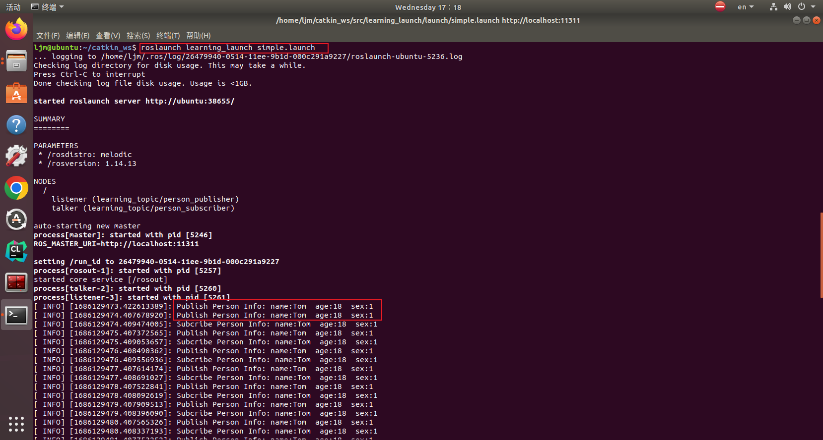Click the 活动 Activities button

(13, 7)
